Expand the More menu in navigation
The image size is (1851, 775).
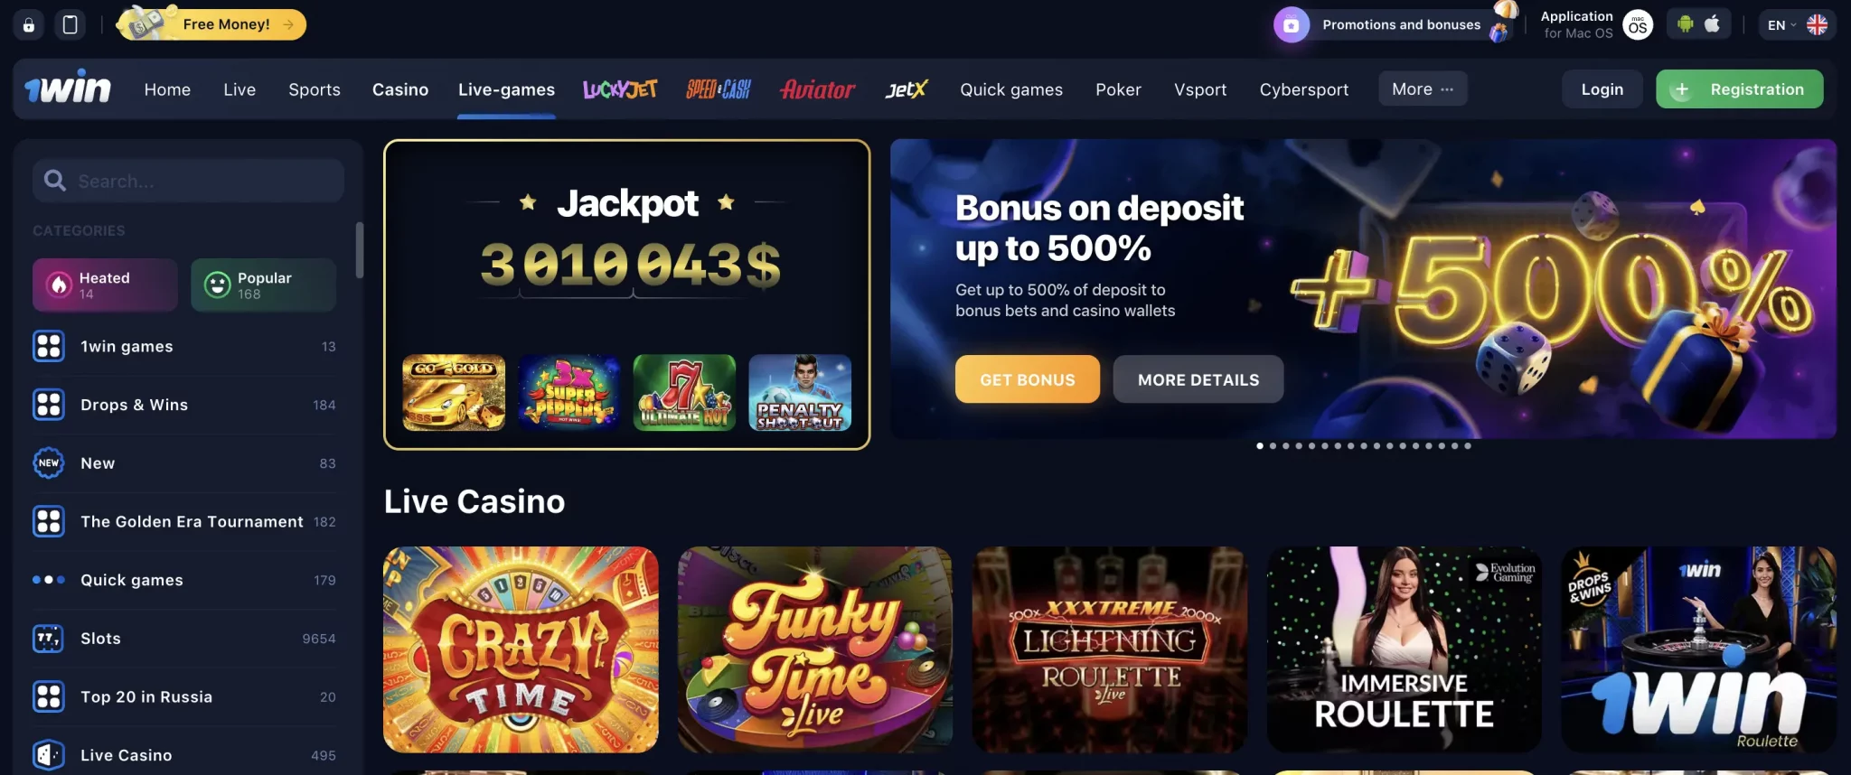click(1423, 89)
